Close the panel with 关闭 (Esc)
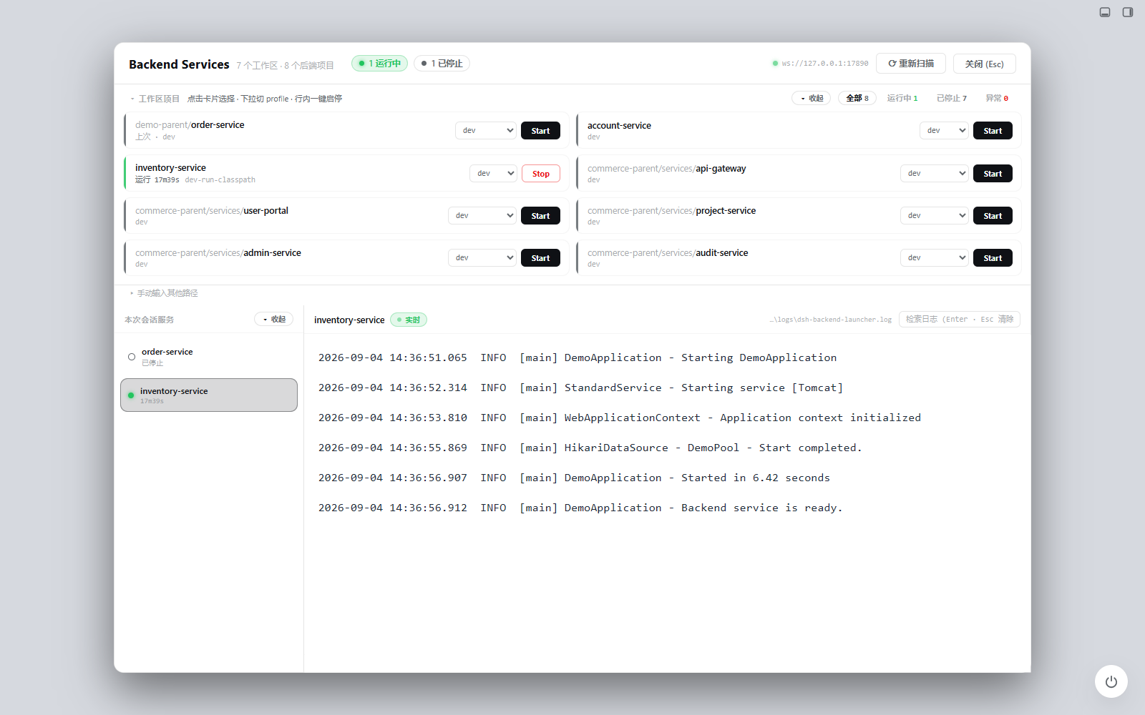Screen dimensions: 1145x715 pyautogui.click(x=984, y=64)
